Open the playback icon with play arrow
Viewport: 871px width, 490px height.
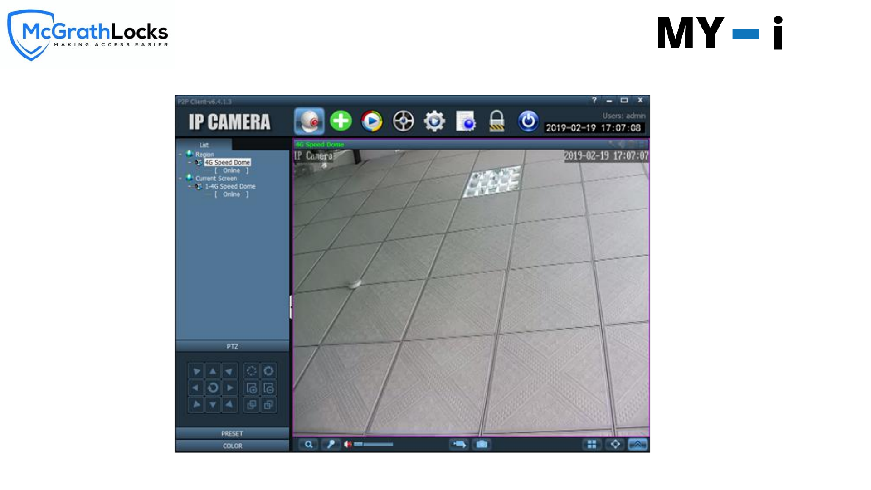coord(372,121)
